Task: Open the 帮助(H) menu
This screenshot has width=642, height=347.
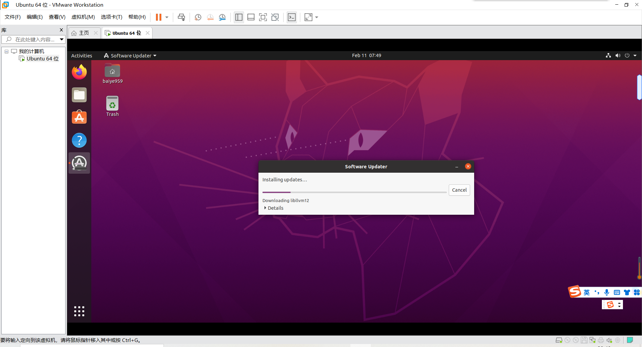Action: 137,17
